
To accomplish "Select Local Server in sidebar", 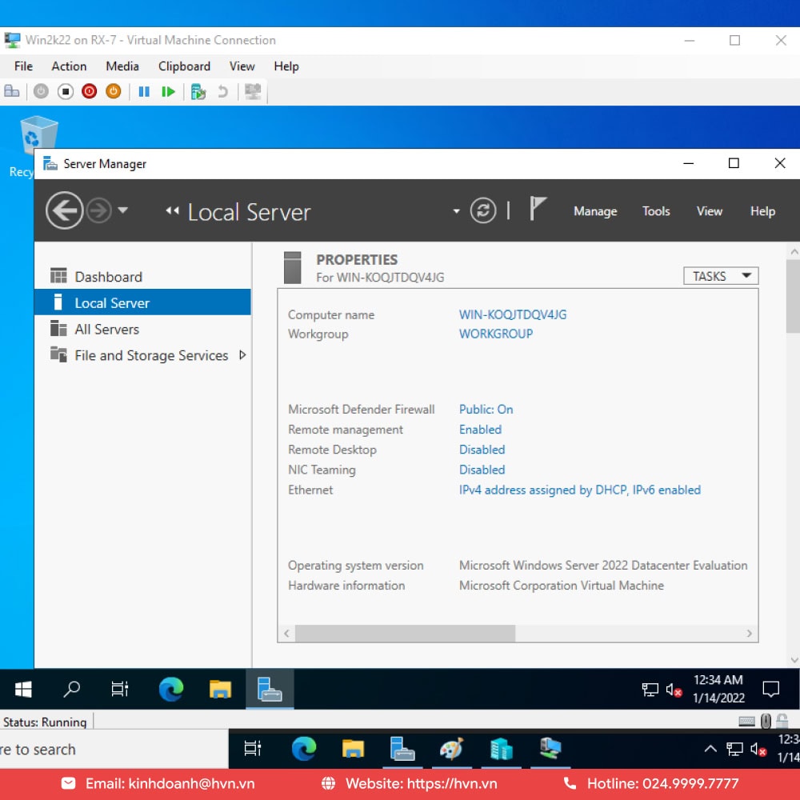I will pyautogui.click(x=142, y=302).
